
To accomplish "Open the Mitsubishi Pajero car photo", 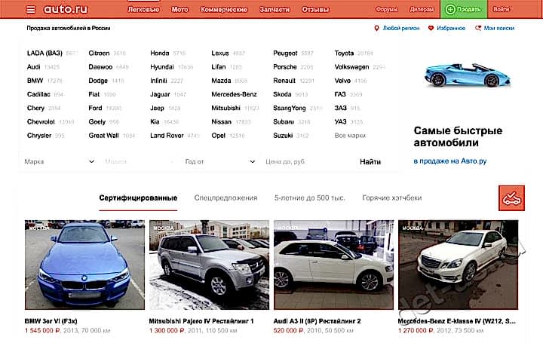I will tap(209, 265).
